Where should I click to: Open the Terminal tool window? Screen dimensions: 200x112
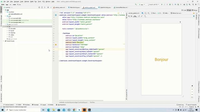[x=35, y=105]
